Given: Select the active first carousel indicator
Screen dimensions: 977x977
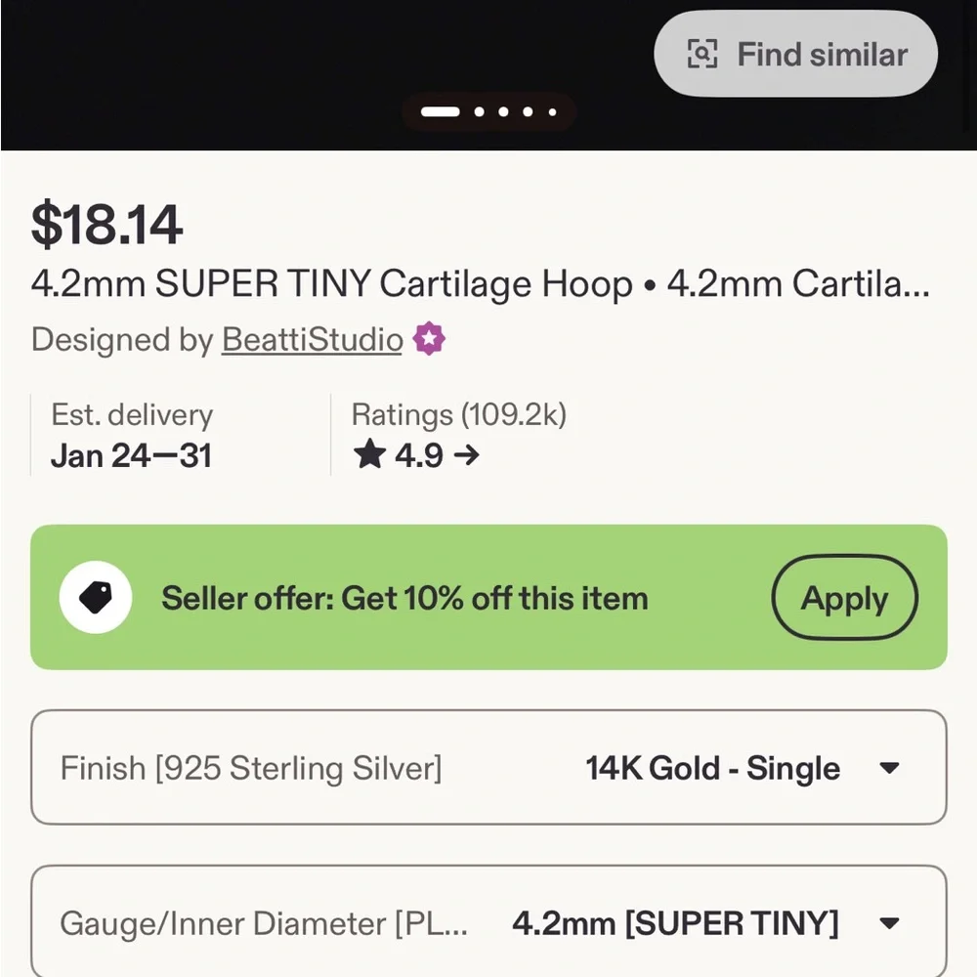Looking at the screenshot, I should [x=440, y=112].
